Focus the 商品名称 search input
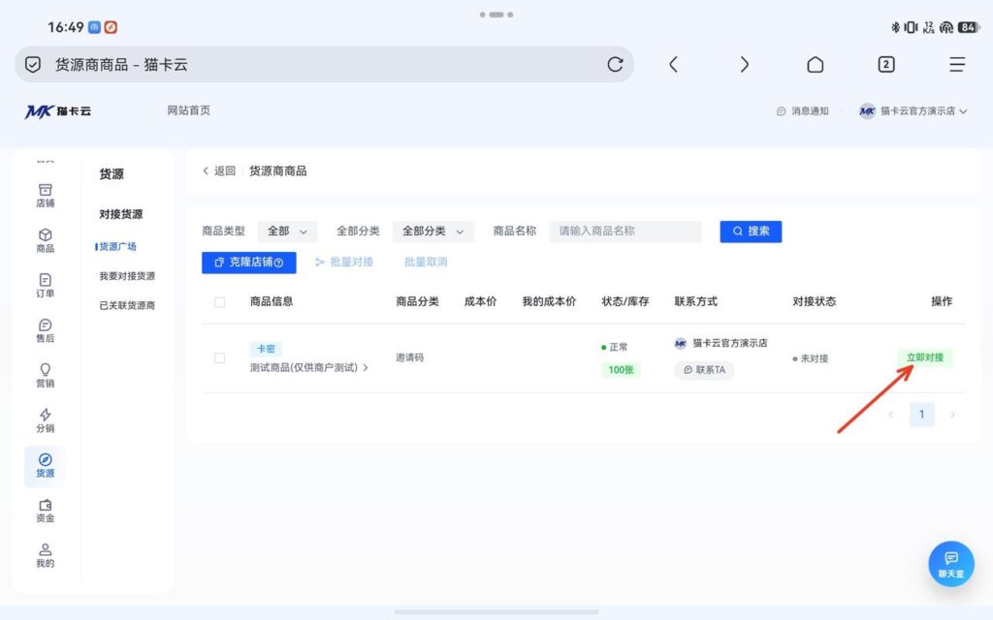This screenshot has height=620, width=993. coord(625,232)
